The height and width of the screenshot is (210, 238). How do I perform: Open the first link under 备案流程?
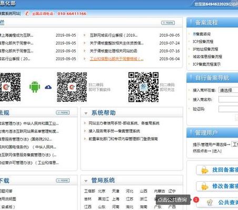point(202,34)
